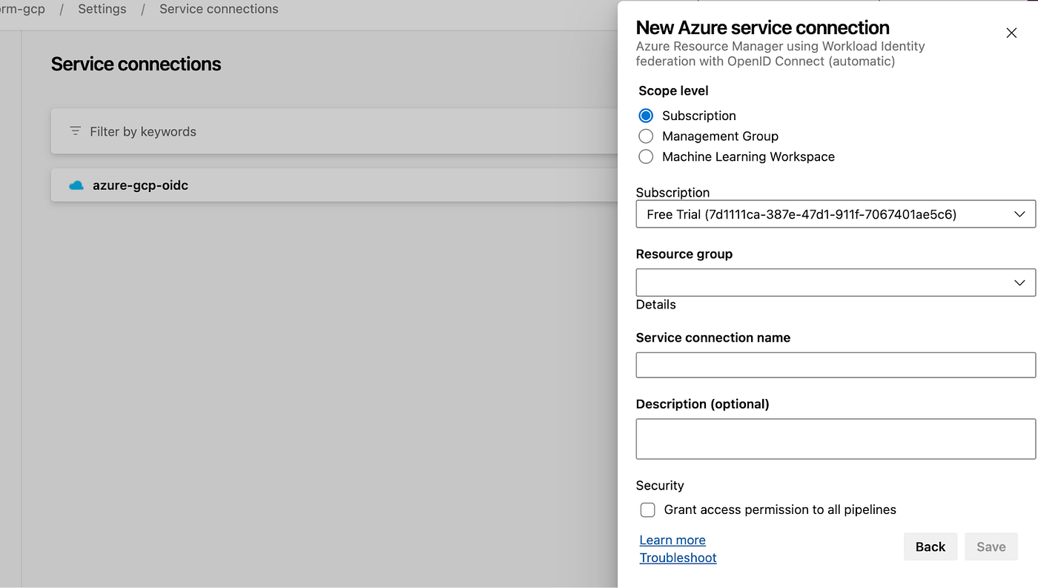Open the Subscription dropdown
This screenshot has width=1038, height=588.
835,214
